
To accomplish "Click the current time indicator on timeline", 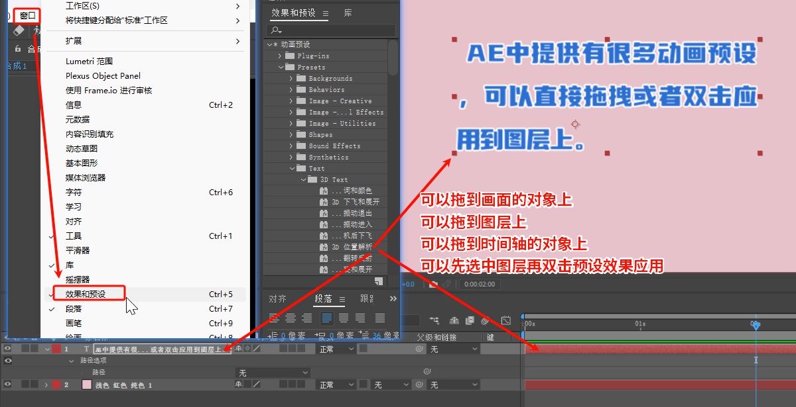I will pyautogui.click(x=756, y=325).
